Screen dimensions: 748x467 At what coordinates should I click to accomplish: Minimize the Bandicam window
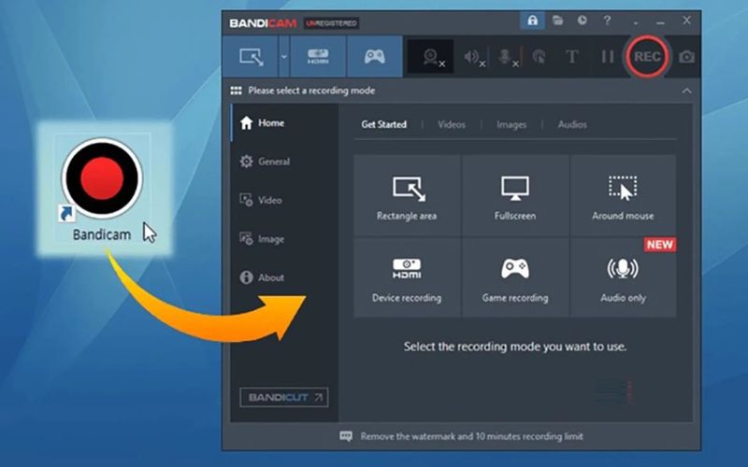pos(660,21)
